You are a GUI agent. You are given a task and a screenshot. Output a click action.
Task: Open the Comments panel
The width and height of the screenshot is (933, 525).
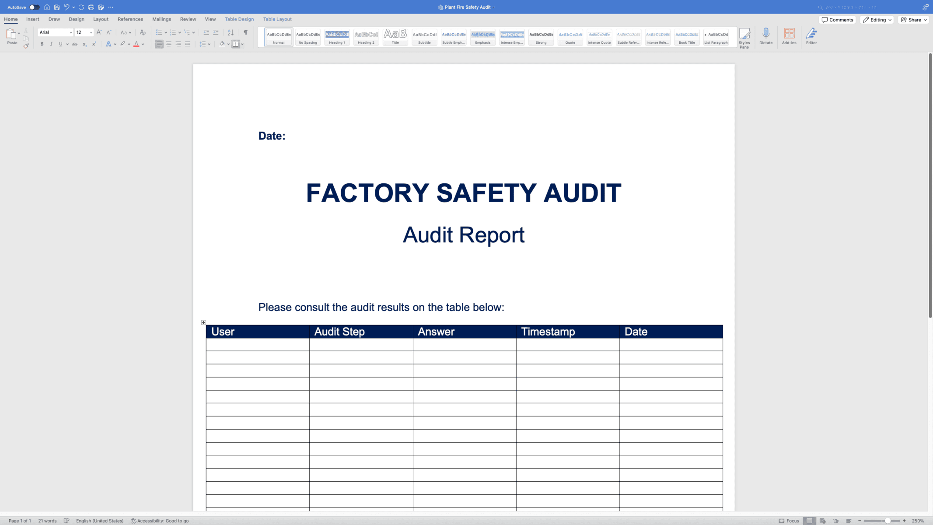coord(837,19)
